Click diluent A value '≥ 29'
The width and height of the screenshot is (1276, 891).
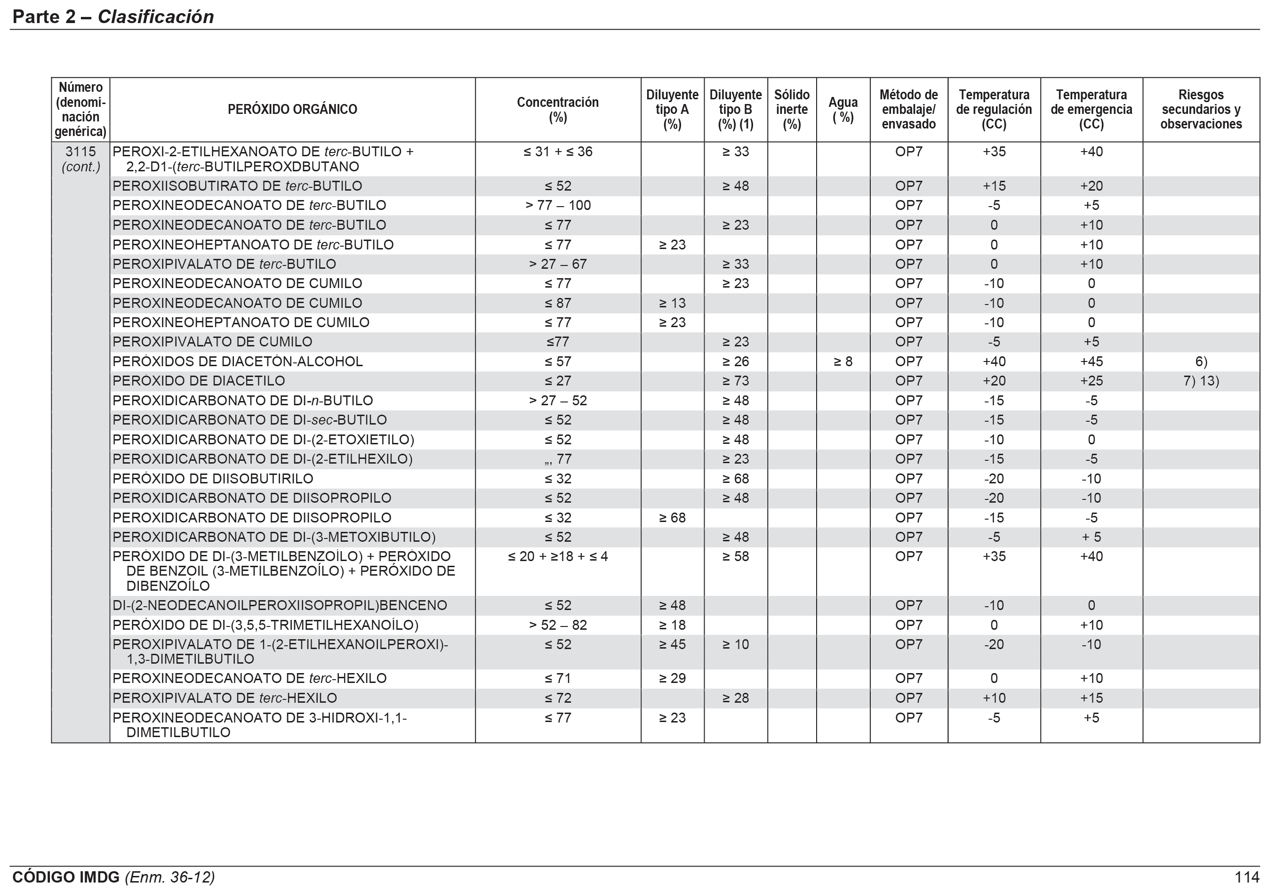coord(673,678)
